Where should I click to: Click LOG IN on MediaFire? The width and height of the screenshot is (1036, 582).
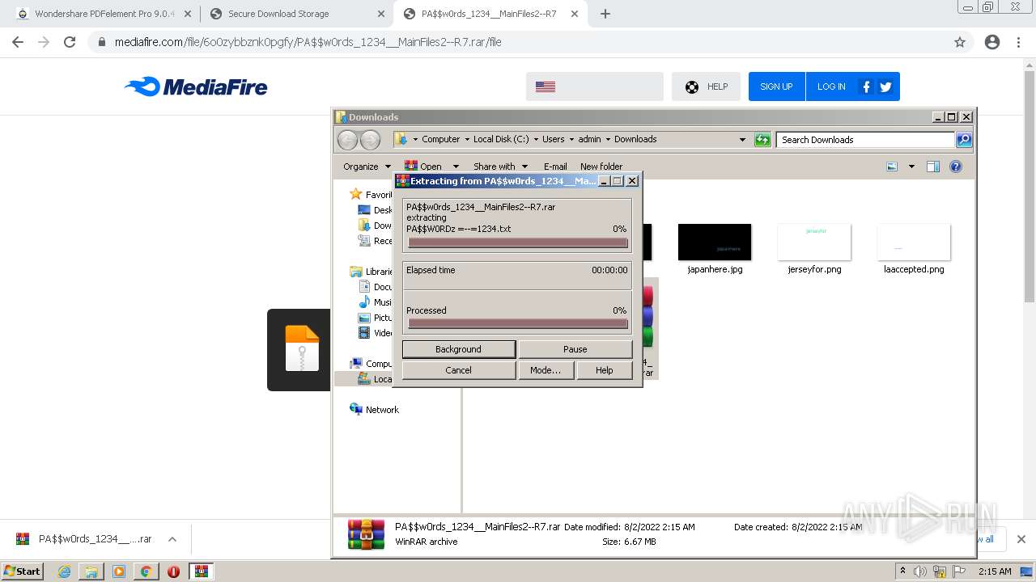pyautogui.click(x=831, y=86)
